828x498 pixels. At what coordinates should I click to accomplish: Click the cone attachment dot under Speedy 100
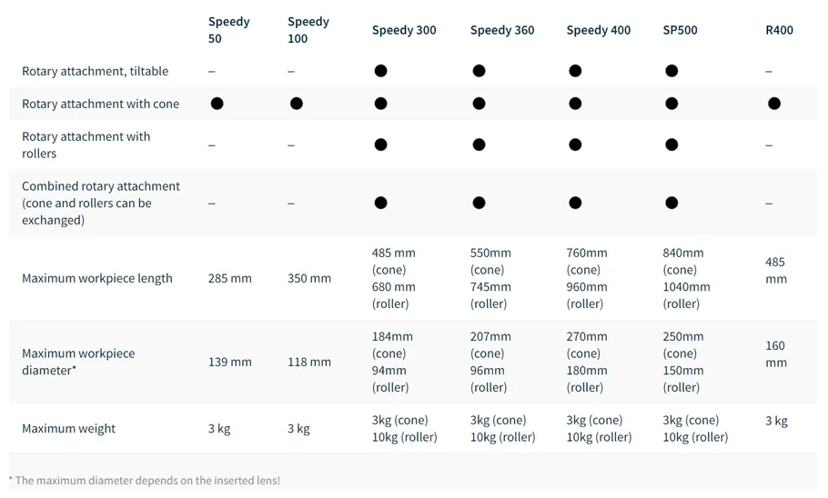(297, 104)
